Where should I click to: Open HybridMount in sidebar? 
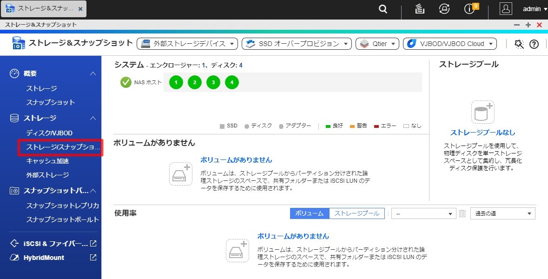point(44,258)
